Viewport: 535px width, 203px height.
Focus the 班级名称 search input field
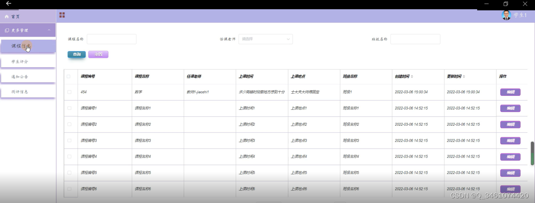415,39
